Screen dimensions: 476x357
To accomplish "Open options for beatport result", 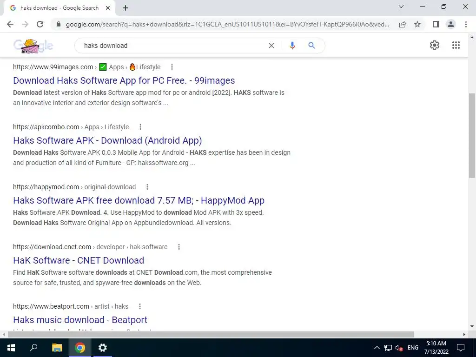I will point(140,307).
